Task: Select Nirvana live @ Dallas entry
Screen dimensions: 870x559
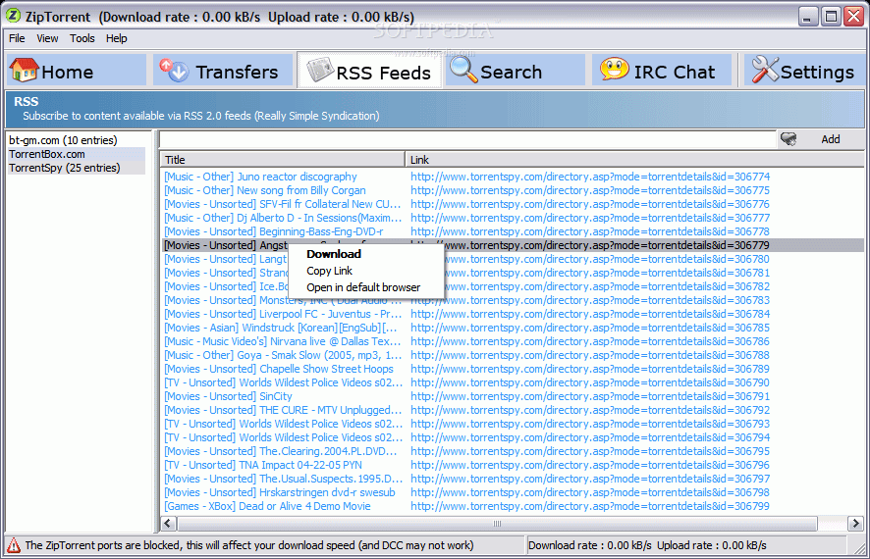Action: [282, 342]
